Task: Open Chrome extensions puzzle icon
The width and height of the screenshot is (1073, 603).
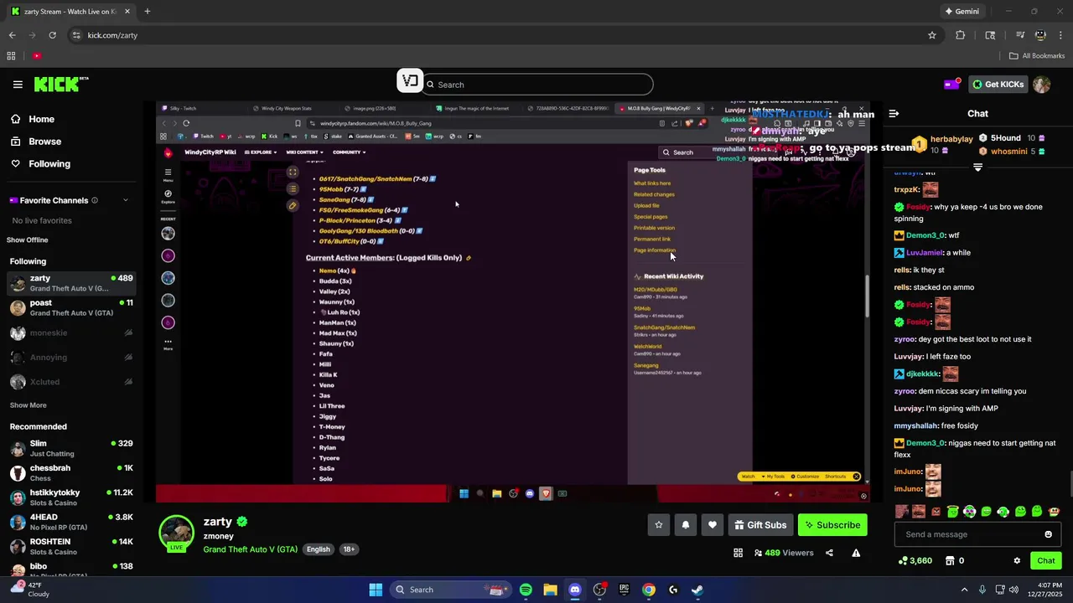Action: (x=961, y=35)
